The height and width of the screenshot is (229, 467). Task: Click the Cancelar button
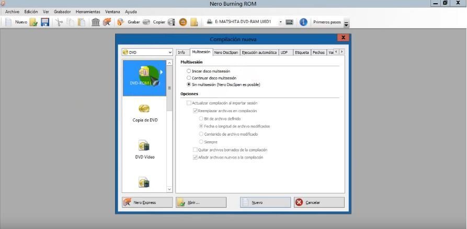pyautogui.click(x=319, y=202)
